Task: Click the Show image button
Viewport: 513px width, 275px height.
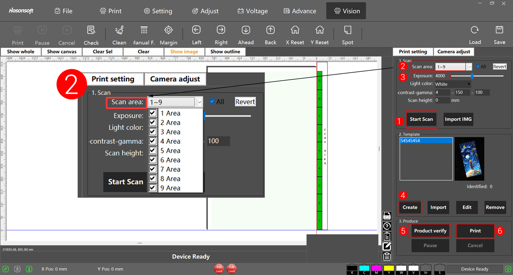Action: [184, 52]
